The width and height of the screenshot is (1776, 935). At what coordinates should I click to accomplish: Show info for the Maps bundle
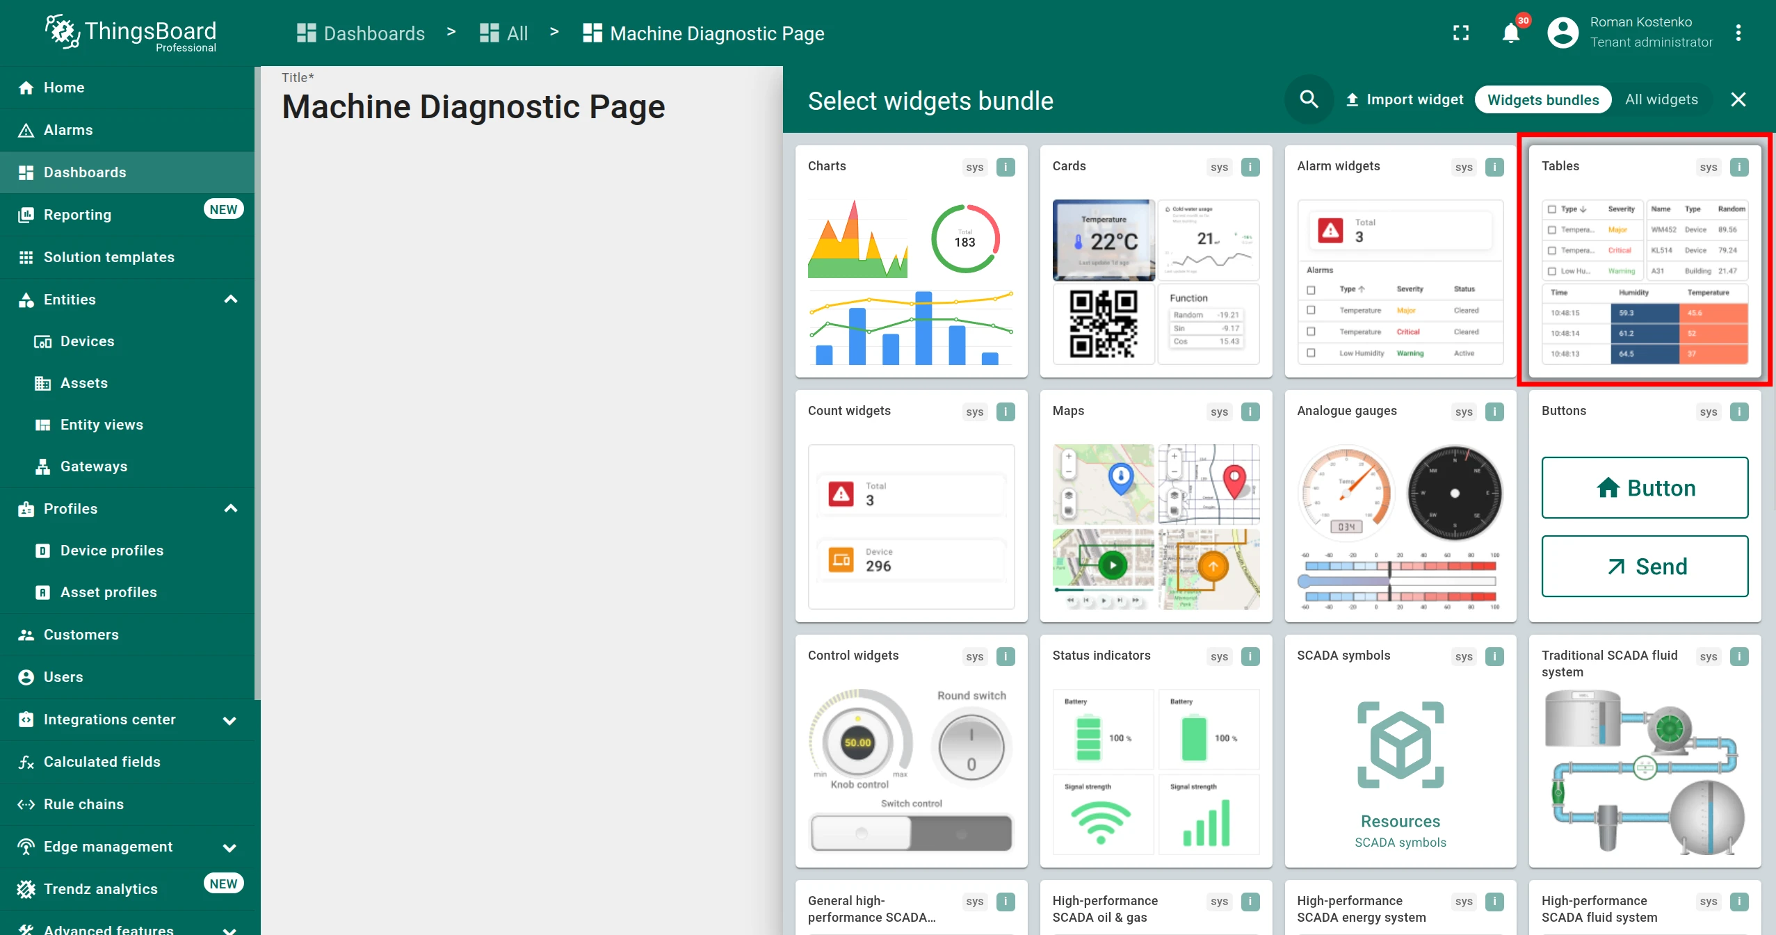(x=1250, y=412)
